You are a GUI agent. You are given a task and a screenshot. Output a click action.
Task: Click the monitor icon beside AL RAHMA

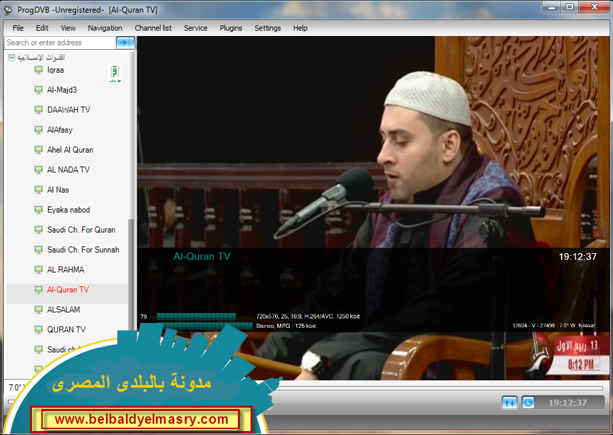(x=39, y=270)
